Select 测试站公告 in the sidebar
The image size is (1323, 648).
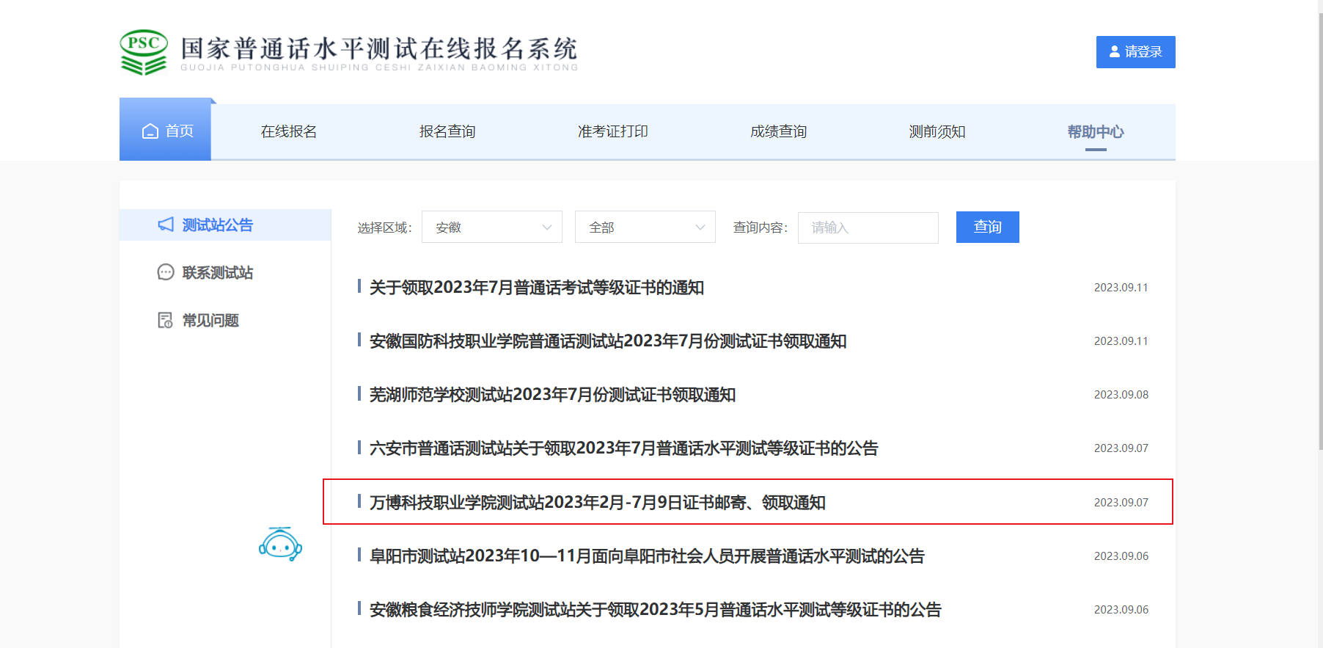[225, 225]
